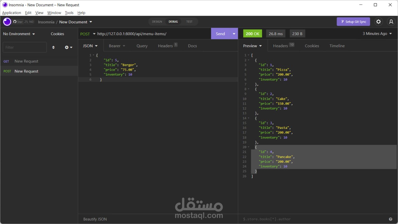Collapse line 1 fold arrow in request body
Screen dimensions: 398x224
93,55
